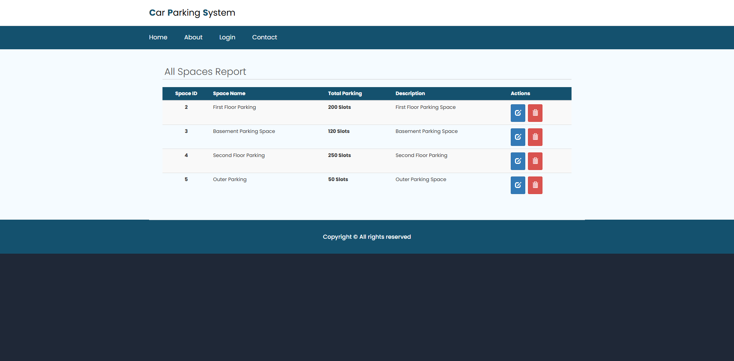The image size is (734, 361).
Task: Open the Home menu item
Action: click(x=158, y=37)
